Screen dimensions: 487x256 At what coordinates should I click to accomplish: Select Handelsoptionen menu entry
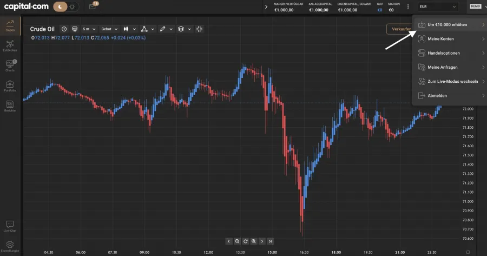[x=451, y=53]
